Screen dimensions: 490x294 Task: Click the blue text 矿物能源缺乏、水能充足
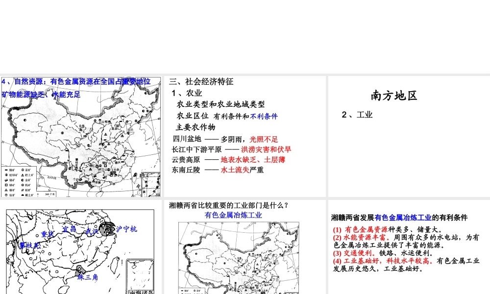click(41, 95)
